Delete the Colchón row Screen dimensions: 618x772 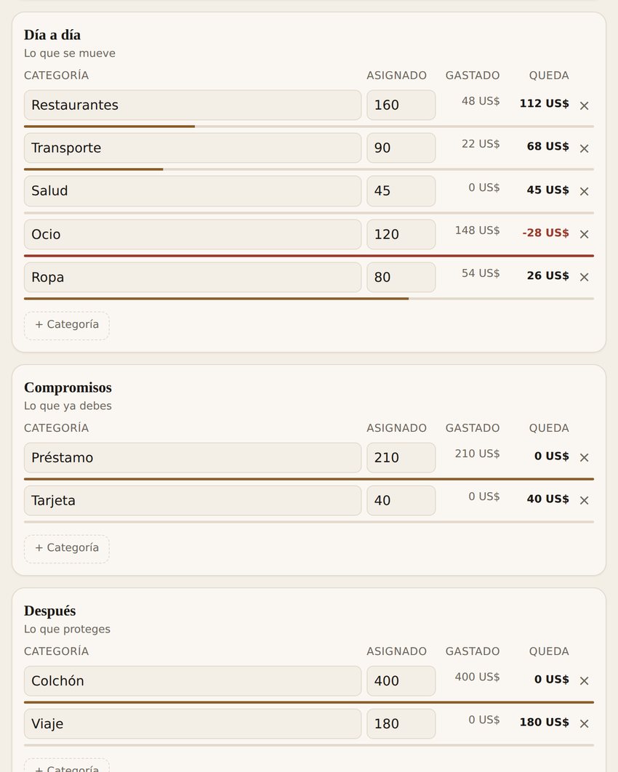584,680
